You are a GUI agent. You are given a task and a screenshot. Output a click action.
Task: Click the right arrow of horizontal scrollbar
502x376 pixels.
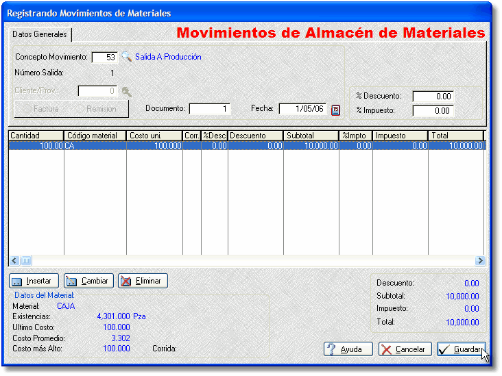480,260
